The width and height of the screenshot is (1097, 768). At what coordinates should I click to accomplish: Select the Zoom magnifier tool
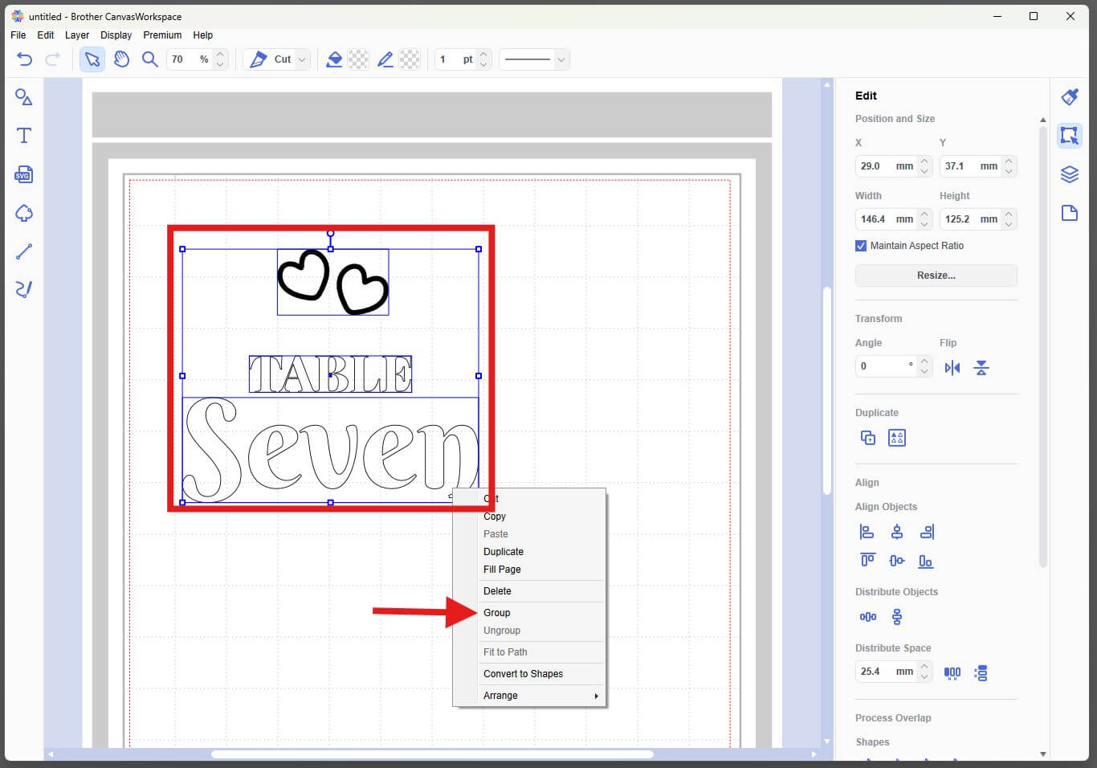(x=149, y=59)
